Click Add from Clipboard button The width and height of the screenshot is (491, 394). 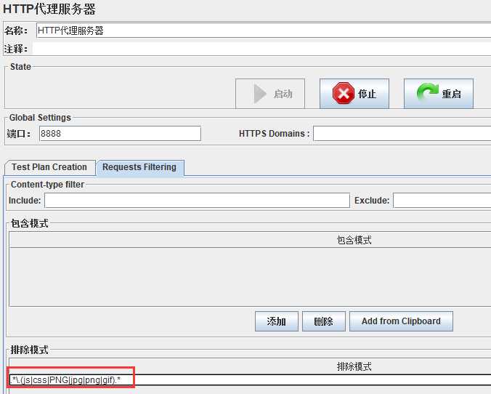[401, 321]
